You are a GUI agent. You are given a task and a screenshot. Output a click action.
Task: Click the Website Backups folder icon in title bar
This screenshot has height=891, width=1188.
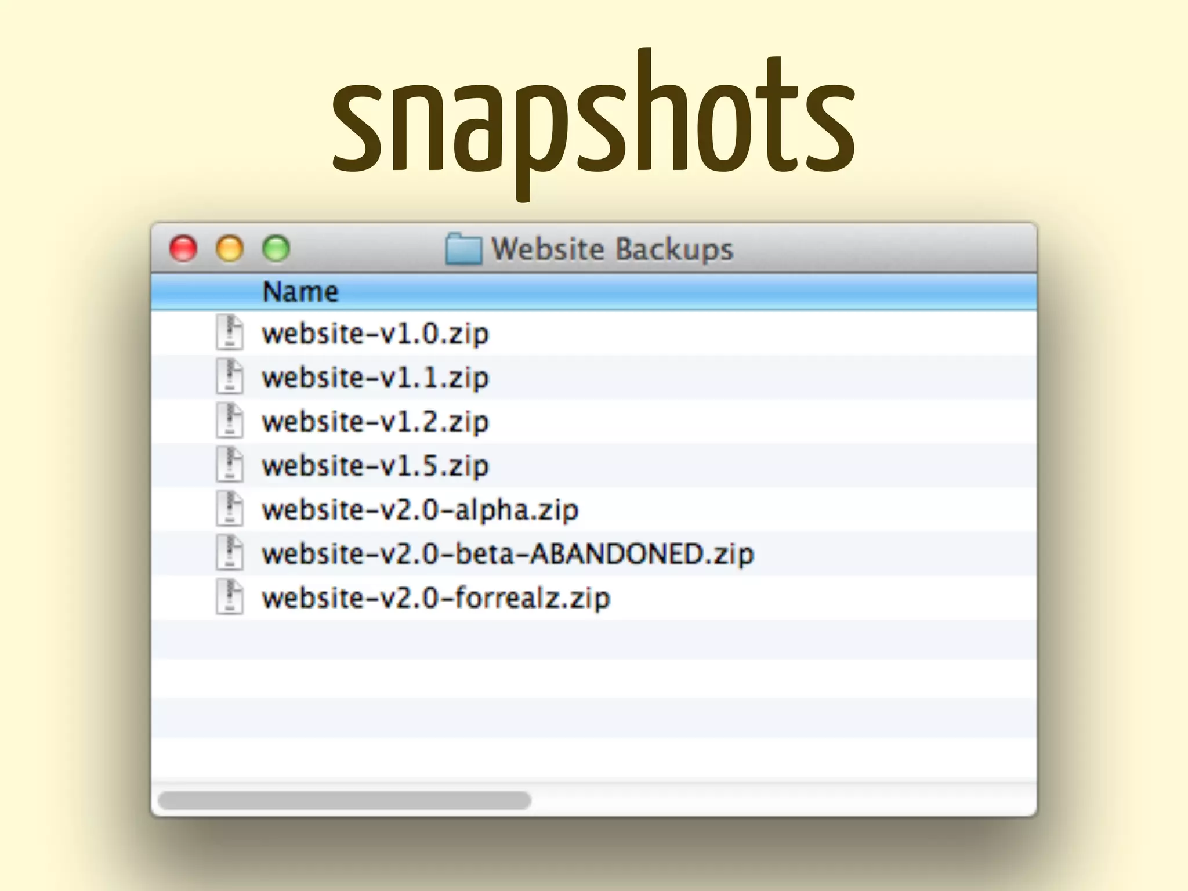(x=463, y=249)
